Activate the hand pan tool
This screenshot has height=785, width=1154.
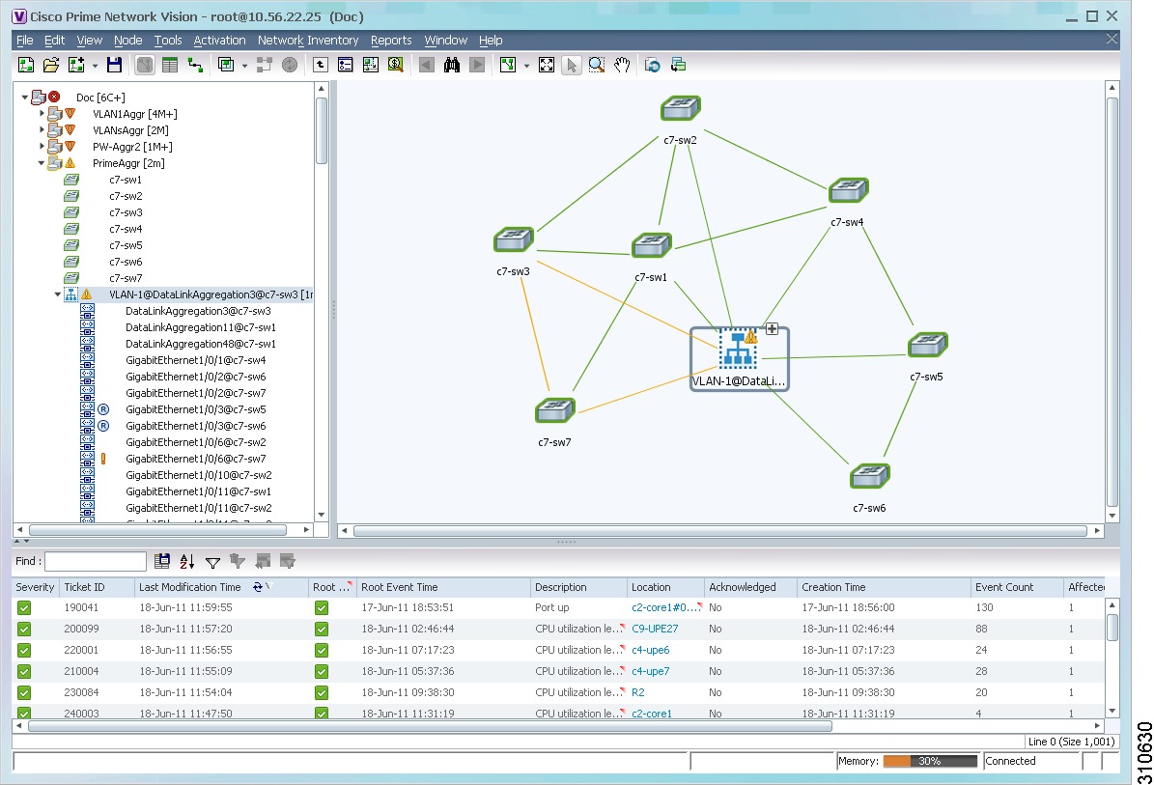pyautogui.click(x=622, y=66)
